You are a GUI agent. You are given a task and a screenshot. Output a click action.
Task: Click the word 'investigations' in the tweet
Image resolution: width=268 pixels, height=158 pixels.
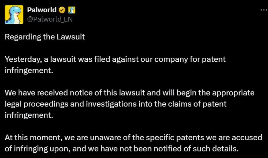(x=111, y=104)
